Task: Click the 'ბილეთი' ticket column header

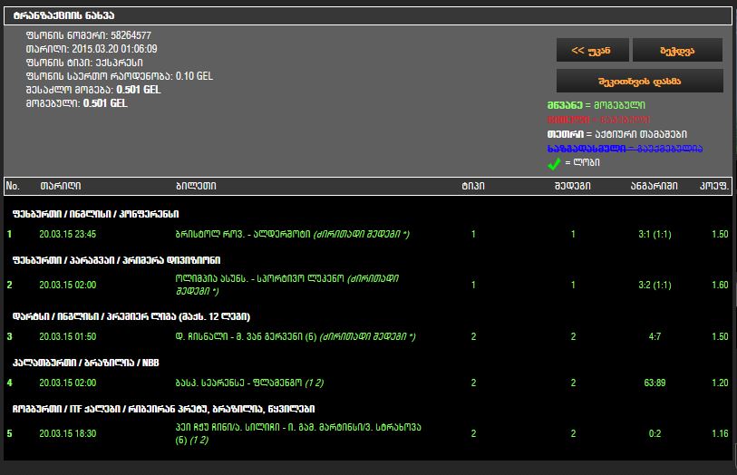Action: click(x=196, y=186)
